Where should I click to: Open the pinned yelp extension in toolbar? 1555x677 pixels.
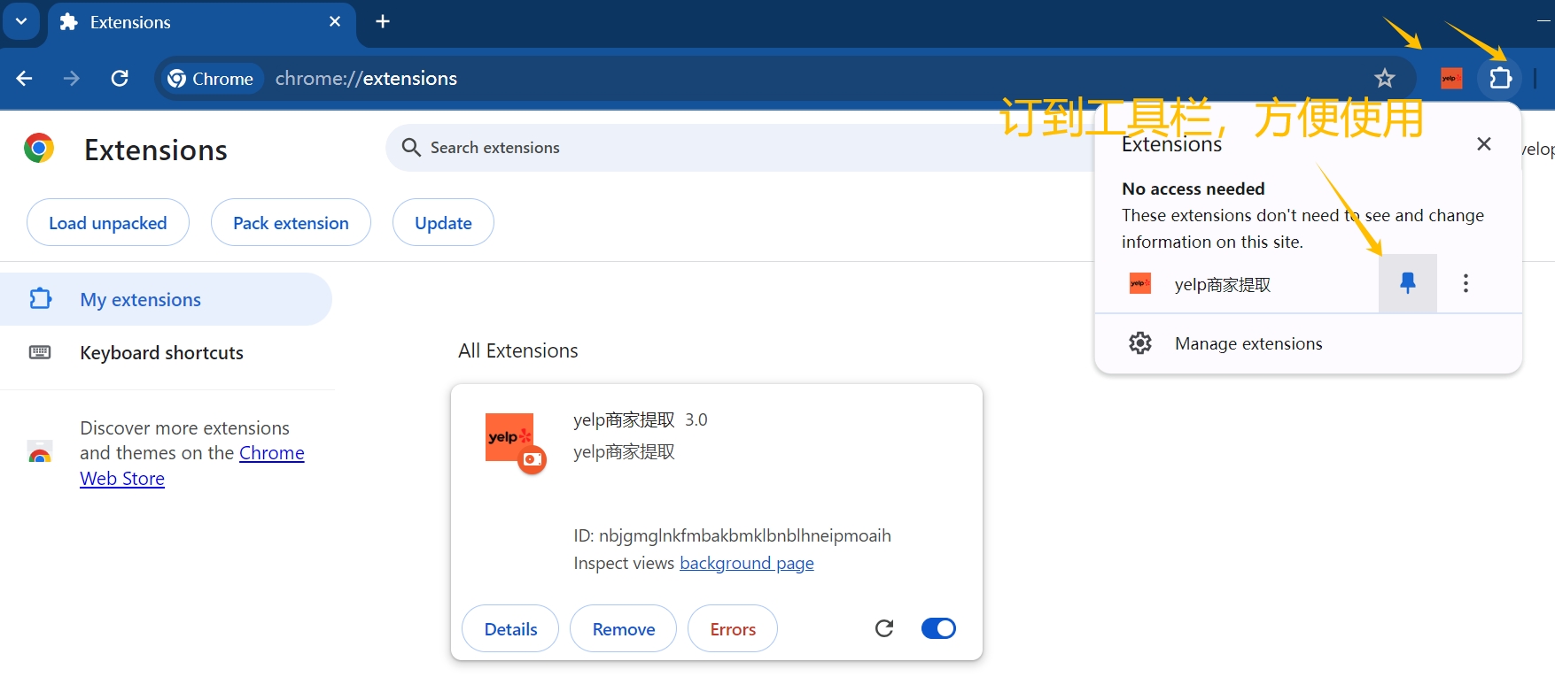pyautogui.click(x=1451, y=79)
